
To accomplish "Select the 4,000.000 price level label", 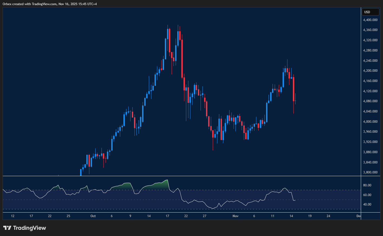I will coord(370,122).
